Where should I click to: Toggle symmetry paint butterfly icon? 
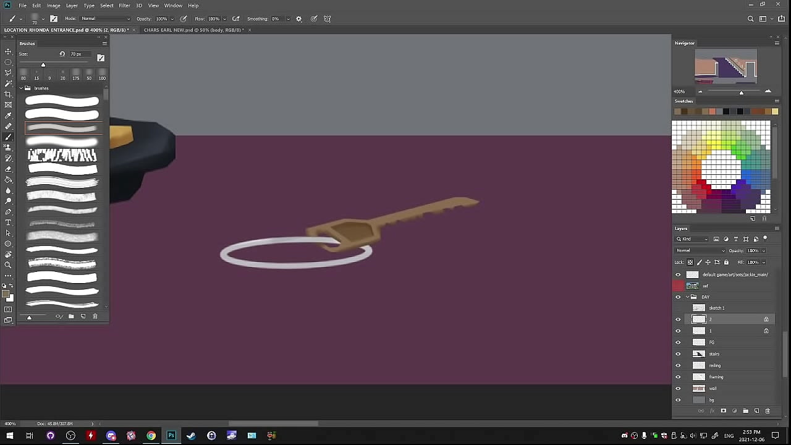(x=328, y=19)
